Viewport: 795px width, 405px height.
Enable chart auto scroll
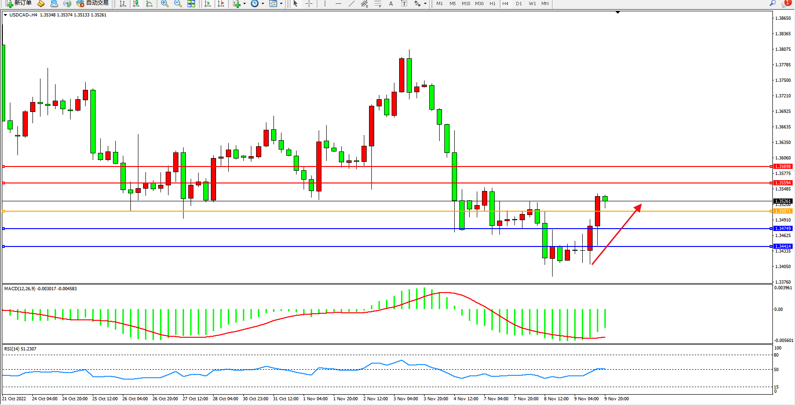click(x=208, y=4)
